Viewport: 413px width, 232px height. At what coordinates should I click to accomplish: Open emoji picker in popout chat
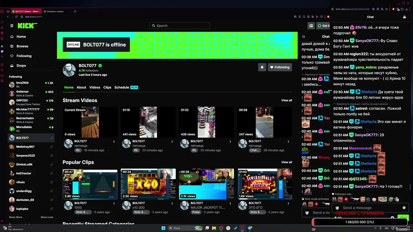tap(404, 208)
